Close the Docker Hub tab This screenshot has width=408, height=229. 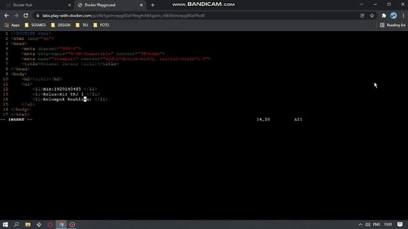(x=69, y=5)
